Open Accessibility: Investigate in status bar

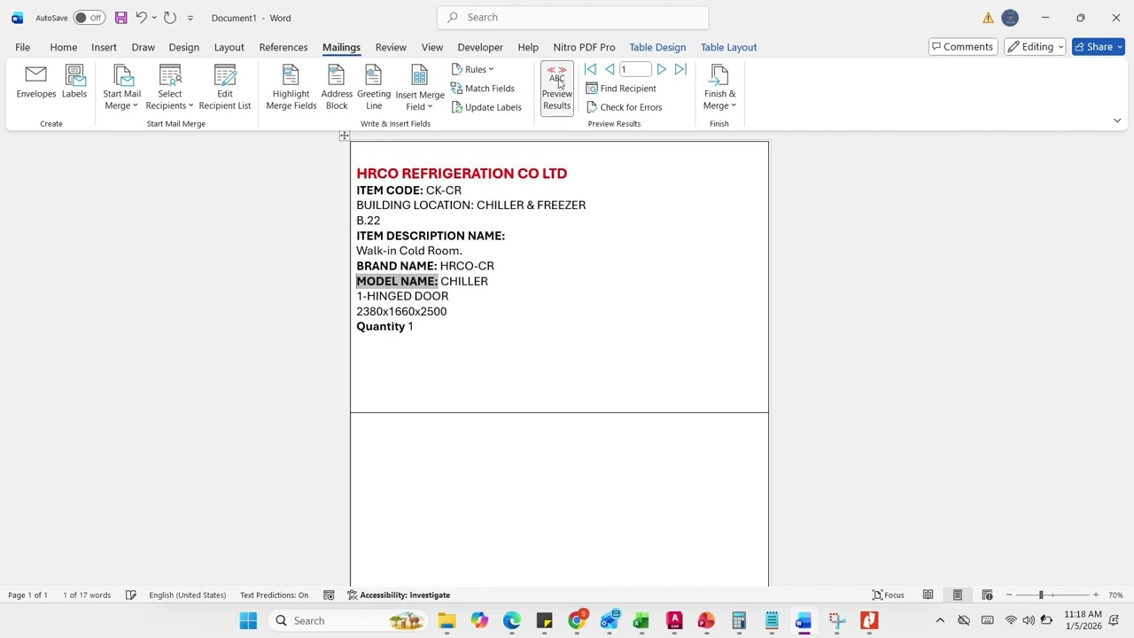[x=399, y=595]
